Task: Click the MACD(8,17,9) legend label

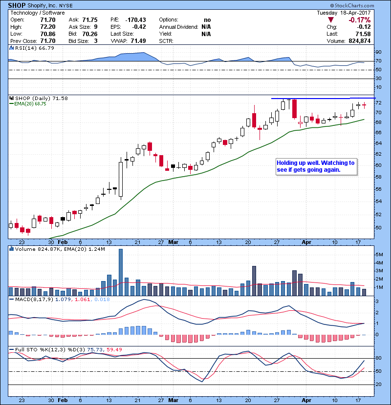Action: [34, 300]
